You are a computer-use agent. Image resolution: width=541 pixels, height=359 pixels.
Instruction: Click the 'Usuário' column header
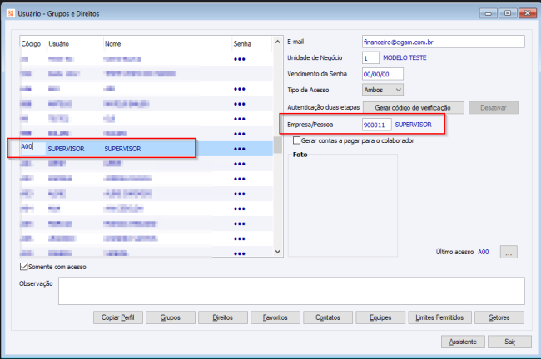tap(58, 44)
